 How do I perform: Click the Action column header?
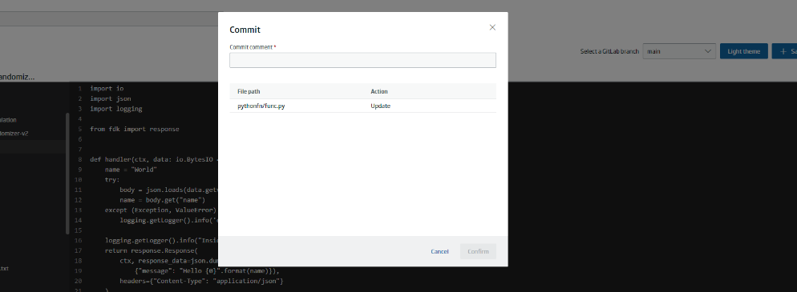378,91
